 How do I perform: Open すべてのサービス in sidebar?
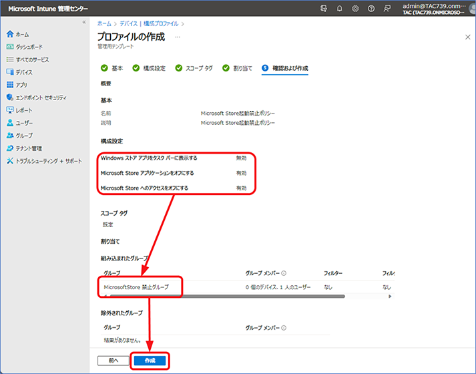[x=27, y=59]
